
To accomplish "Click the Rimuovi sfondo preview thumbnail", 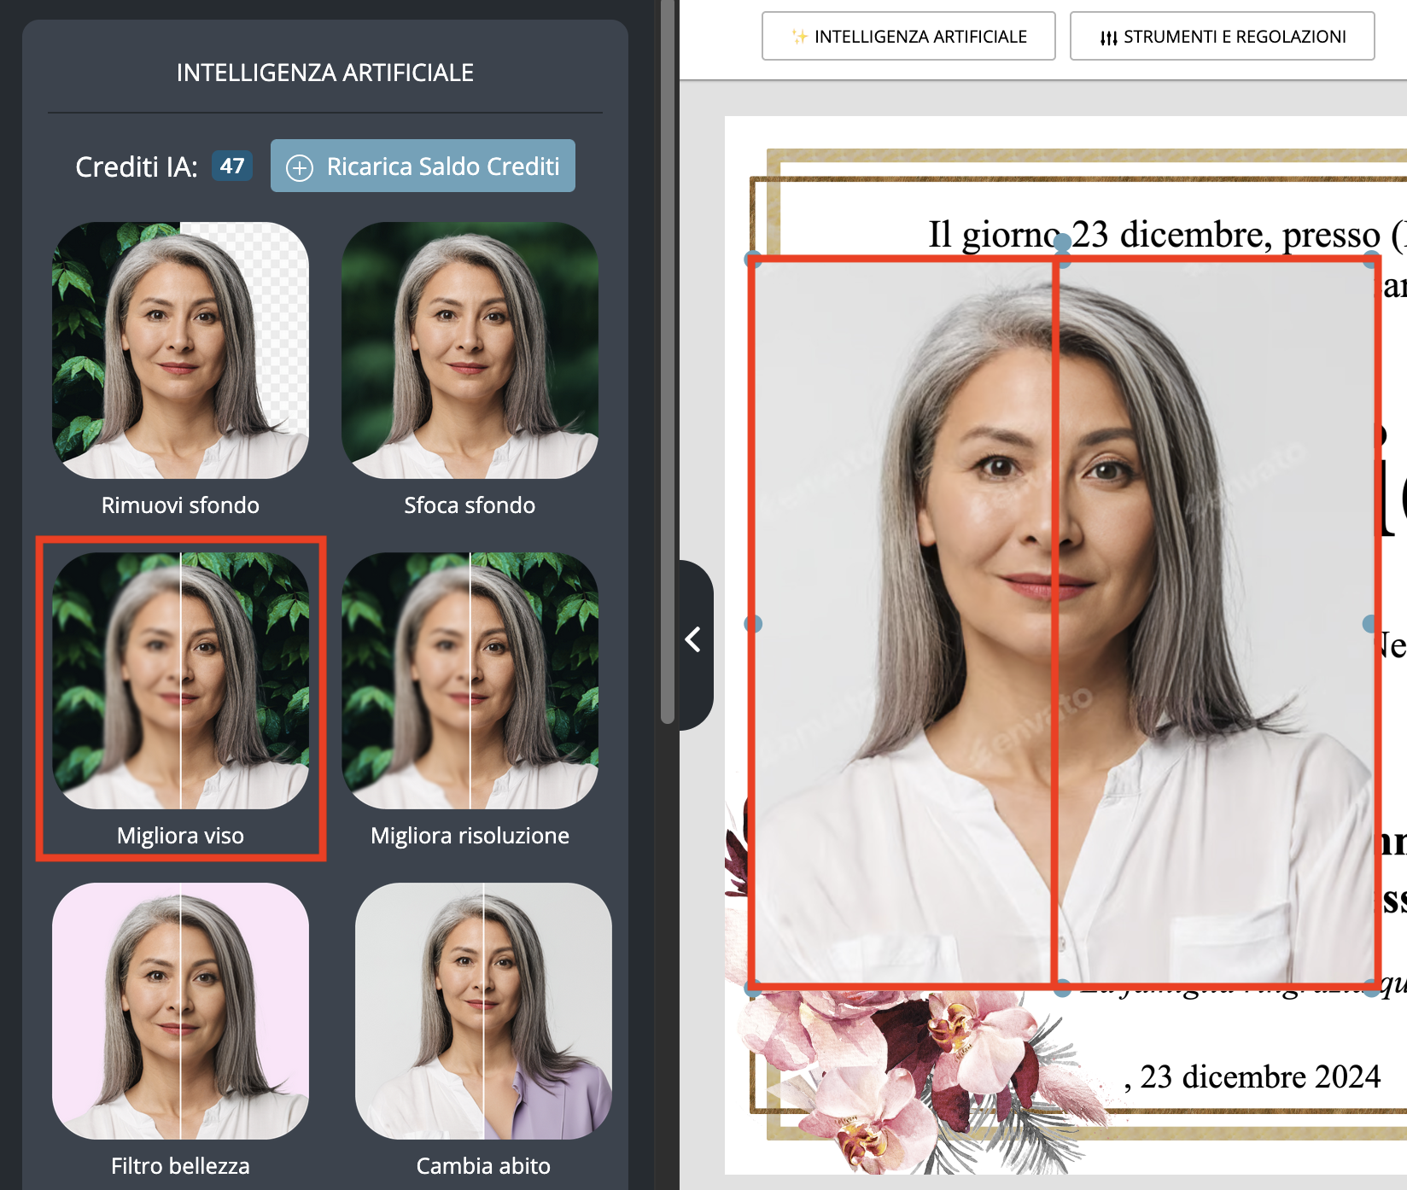I will [180, 352].
